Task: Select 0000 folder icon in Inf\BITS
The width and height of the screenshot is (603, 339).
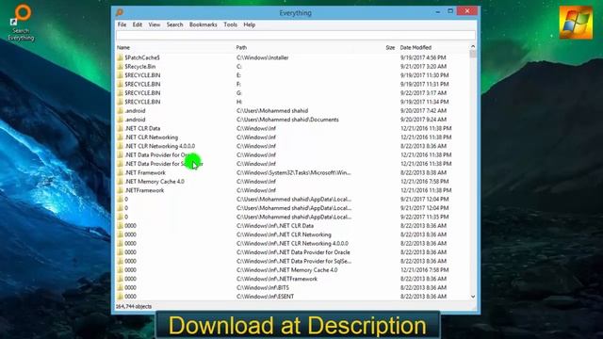Action: [120, 287]
